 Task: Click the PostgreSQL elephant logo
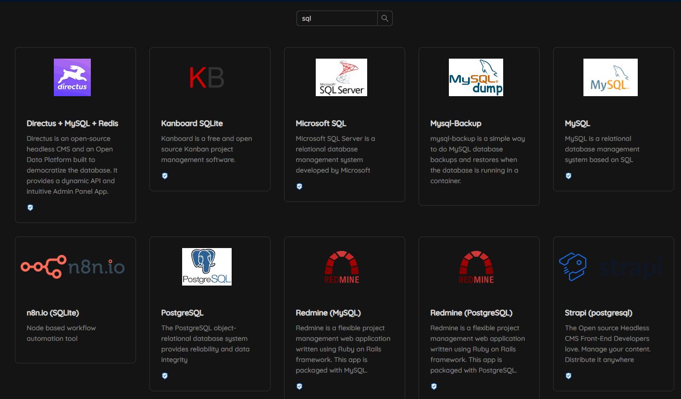coord(207,267)
